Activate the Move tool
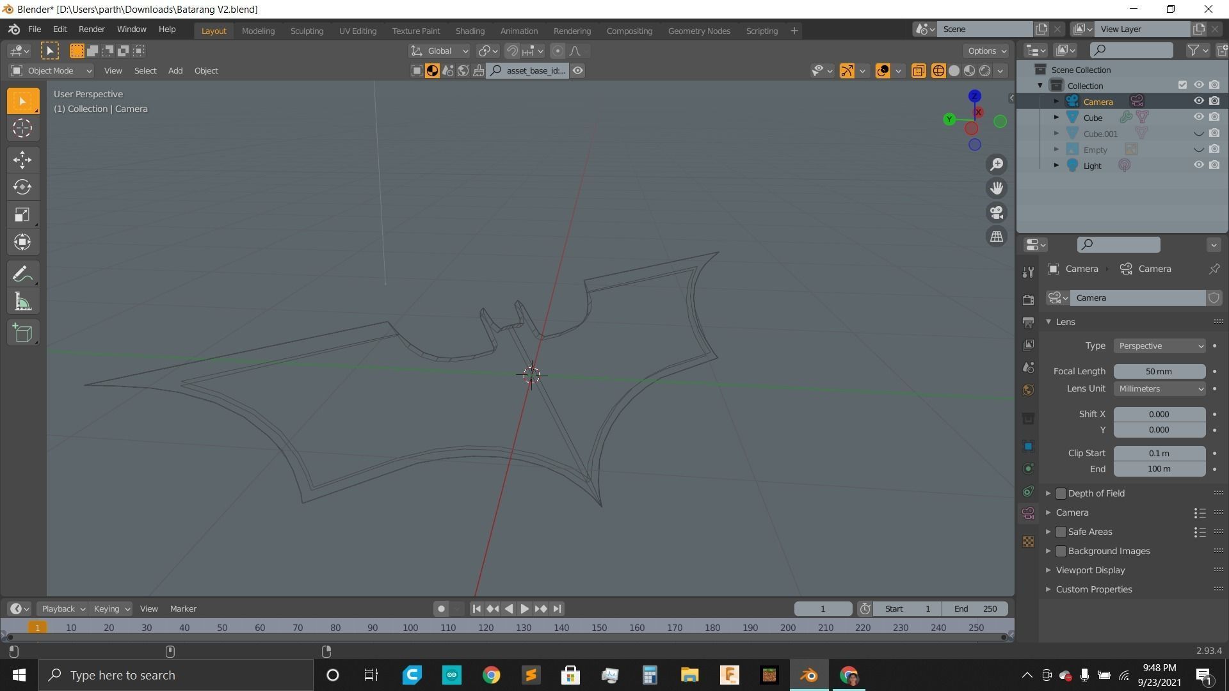Image resolution: width=1229 pixels, height=691 pixels. click(22, 160)
